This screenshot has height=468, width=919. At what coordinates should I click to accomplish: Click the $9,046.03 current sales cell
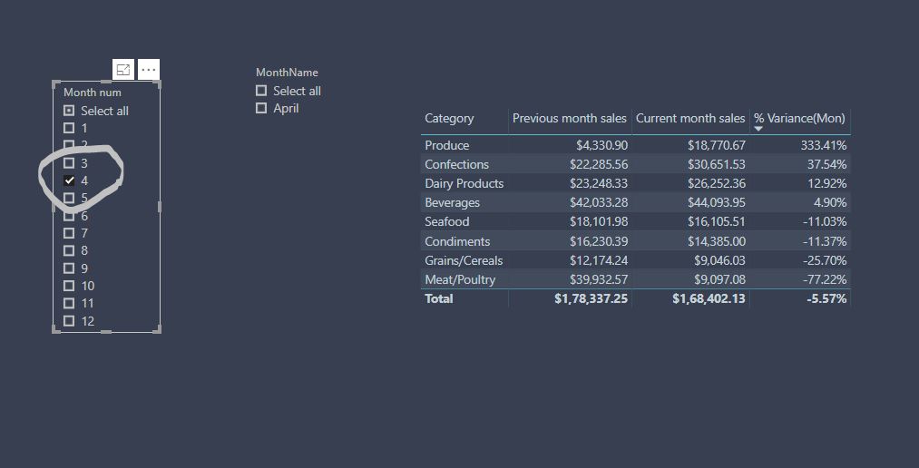[x=720, y=260]
